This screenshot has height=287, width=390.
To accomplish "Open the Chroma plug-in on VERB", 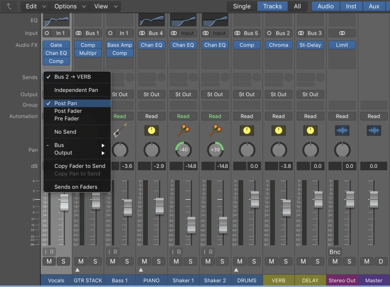I will pos(279,45).
